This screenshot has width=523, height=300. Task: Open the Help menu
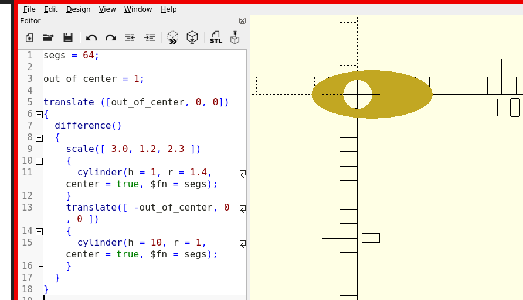169,9
